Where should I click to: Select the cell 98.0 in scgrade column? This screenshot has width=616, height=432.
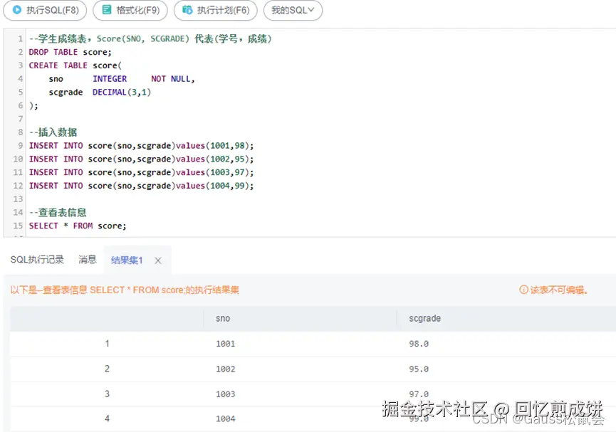[419, 344]
